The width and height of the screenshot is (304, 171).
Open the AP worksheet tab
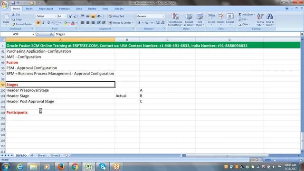point(32,155)
